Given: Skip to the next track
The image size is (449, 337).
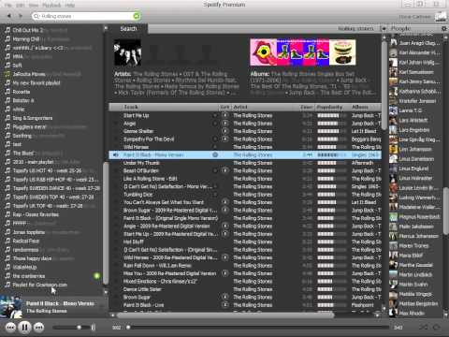Looking at the screenshot, I should (x=38, y=328).
